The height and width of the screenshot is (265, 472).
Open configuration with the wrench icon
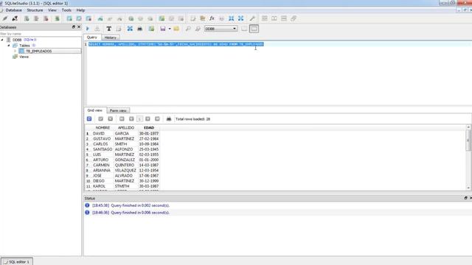252,18
